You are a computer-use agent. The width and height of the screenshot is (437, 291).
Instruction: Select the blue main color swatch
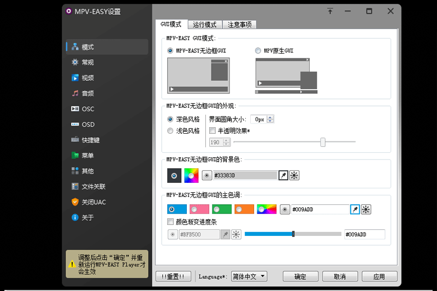(x=176, y=209)
